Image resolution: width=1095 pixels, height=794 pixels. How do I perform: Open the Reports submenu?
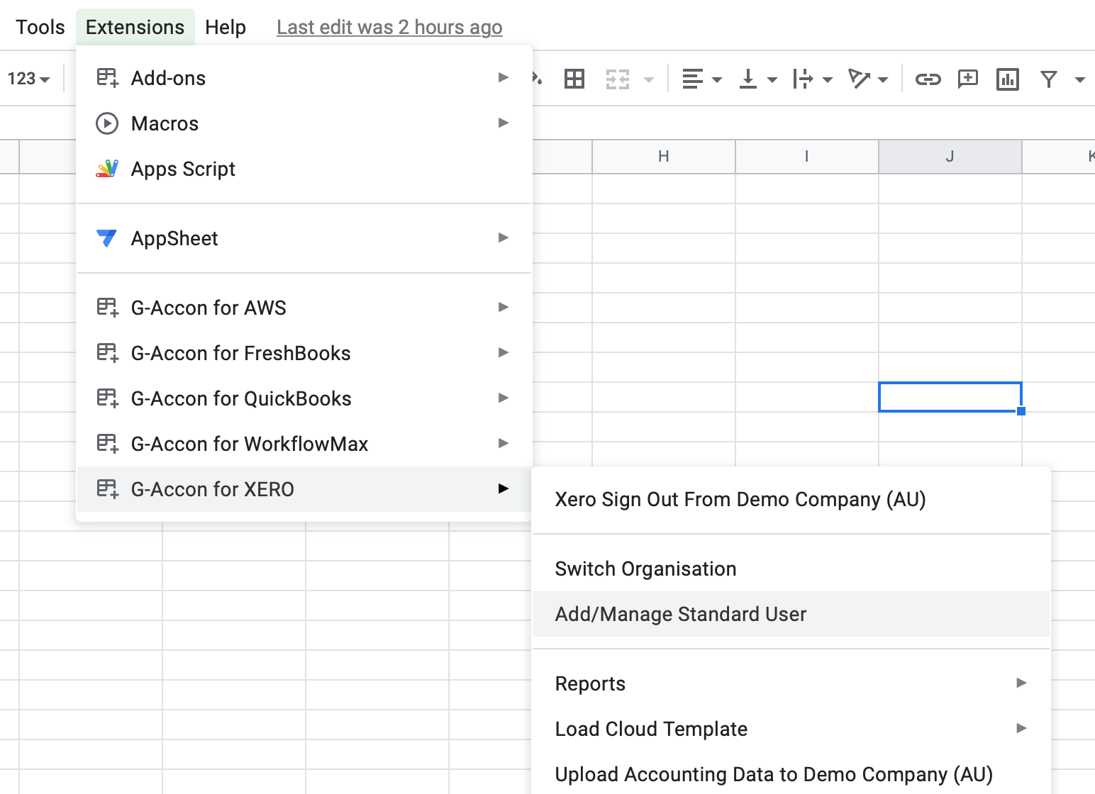[791, 683]
